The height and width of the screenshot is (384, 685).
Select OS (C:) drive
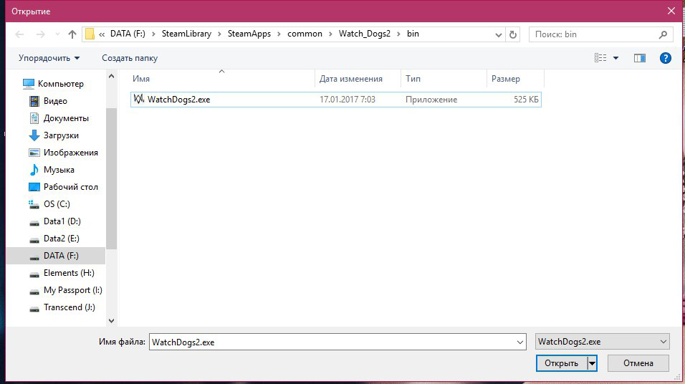point(57,204)
